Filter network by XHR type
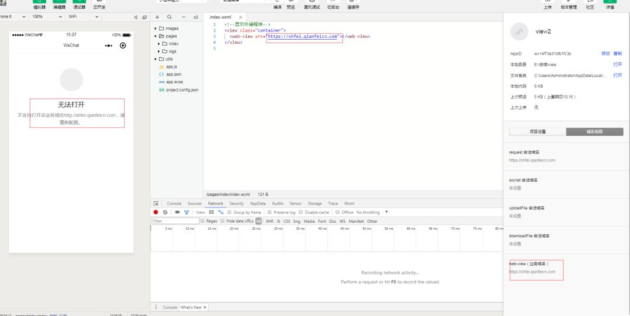 [269, 221]
